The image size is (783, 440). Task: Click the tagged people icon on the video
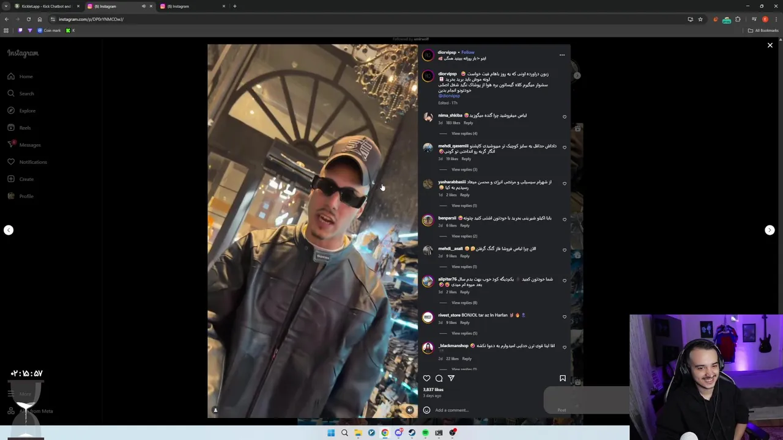coord(215,410)
